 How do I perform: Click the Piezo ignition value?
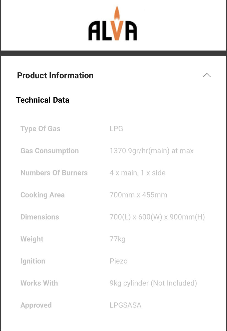coord(118,261)
